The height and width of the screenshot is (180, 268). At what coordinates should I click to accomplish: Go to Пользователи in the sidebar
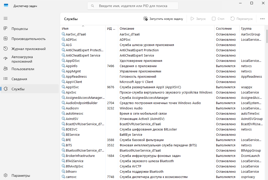pos(23,69)
